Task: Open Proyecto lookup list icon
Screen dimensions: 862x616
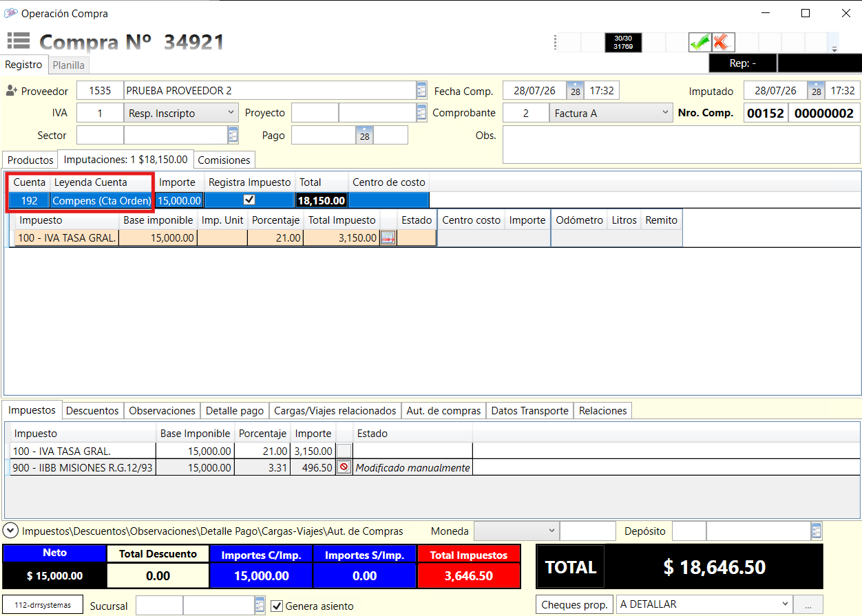Action: 421,113
